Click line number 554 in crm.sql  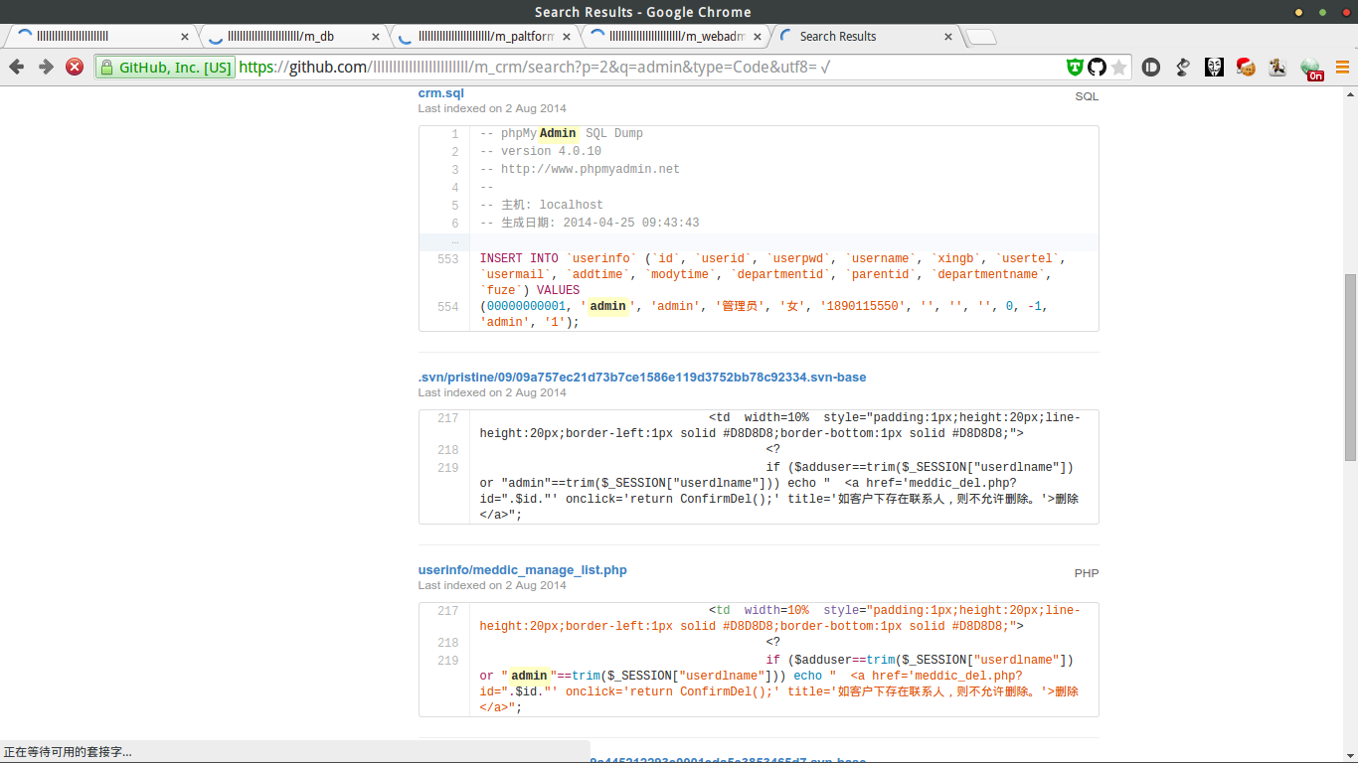coord(447,307)
